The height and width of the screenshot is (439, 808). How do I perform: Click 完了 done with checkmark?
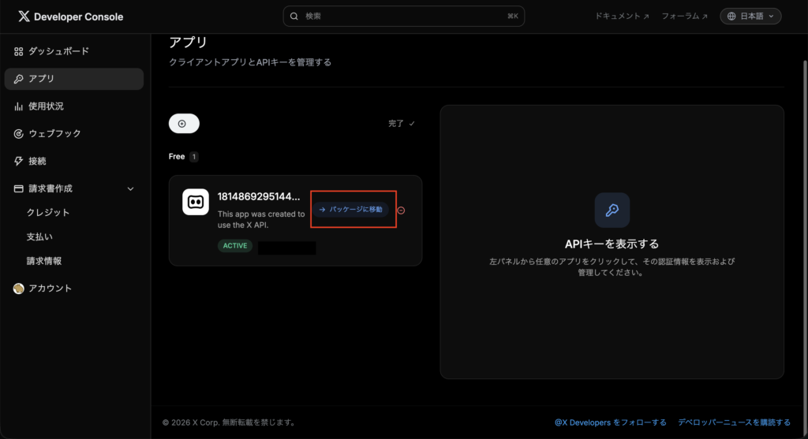(401, 124)
